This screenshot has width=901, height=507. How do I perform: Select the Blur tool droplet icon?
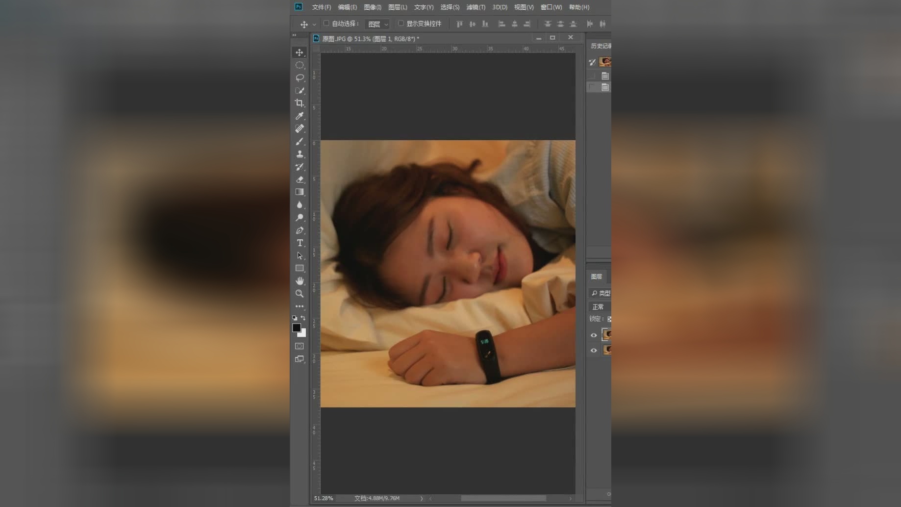click(300, 205)
